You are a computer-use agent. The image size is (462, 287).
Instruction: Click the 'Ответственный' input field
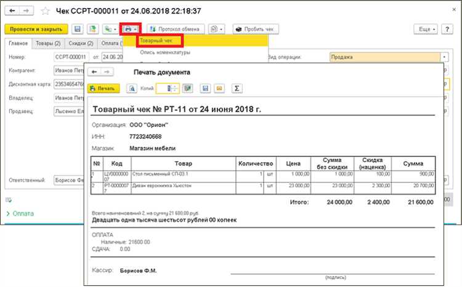click(x=69, y=180)
